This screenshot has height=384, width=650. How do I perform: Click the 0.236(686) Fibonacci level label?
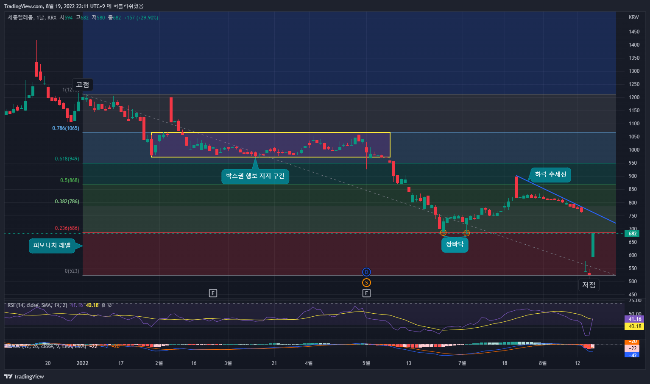pos(67,228)
